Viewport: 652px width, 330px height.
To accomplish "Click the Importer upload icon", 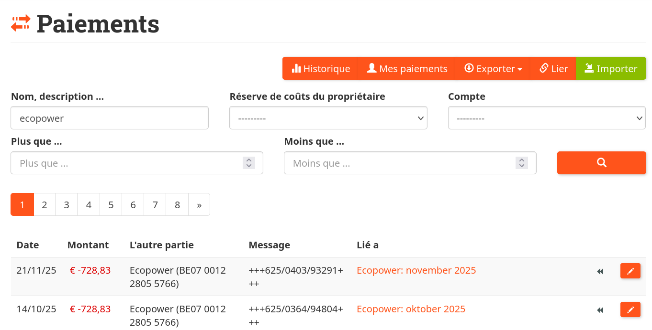I will click(x=588, y=68).
